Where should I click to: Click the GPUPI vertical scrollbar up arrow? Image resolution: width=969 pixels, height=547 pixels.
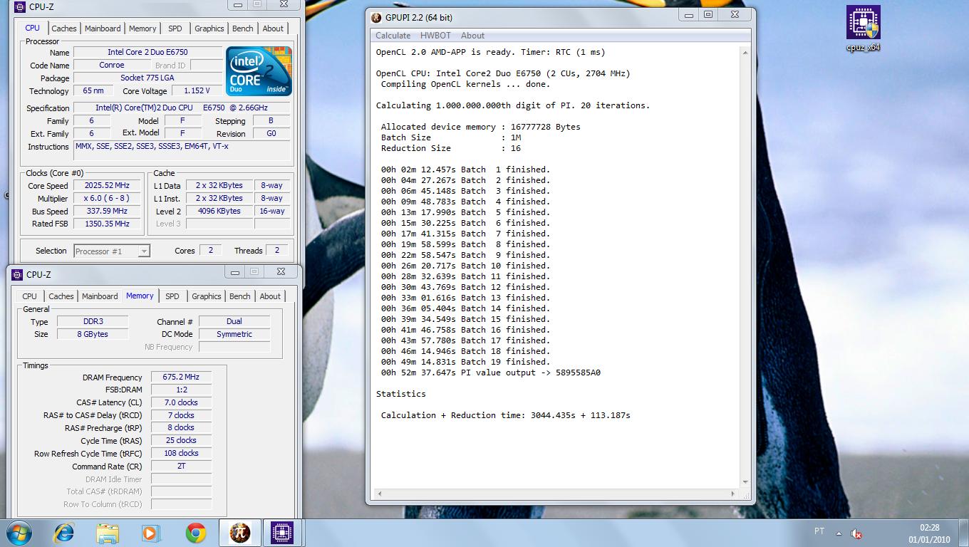coord(745,53)
